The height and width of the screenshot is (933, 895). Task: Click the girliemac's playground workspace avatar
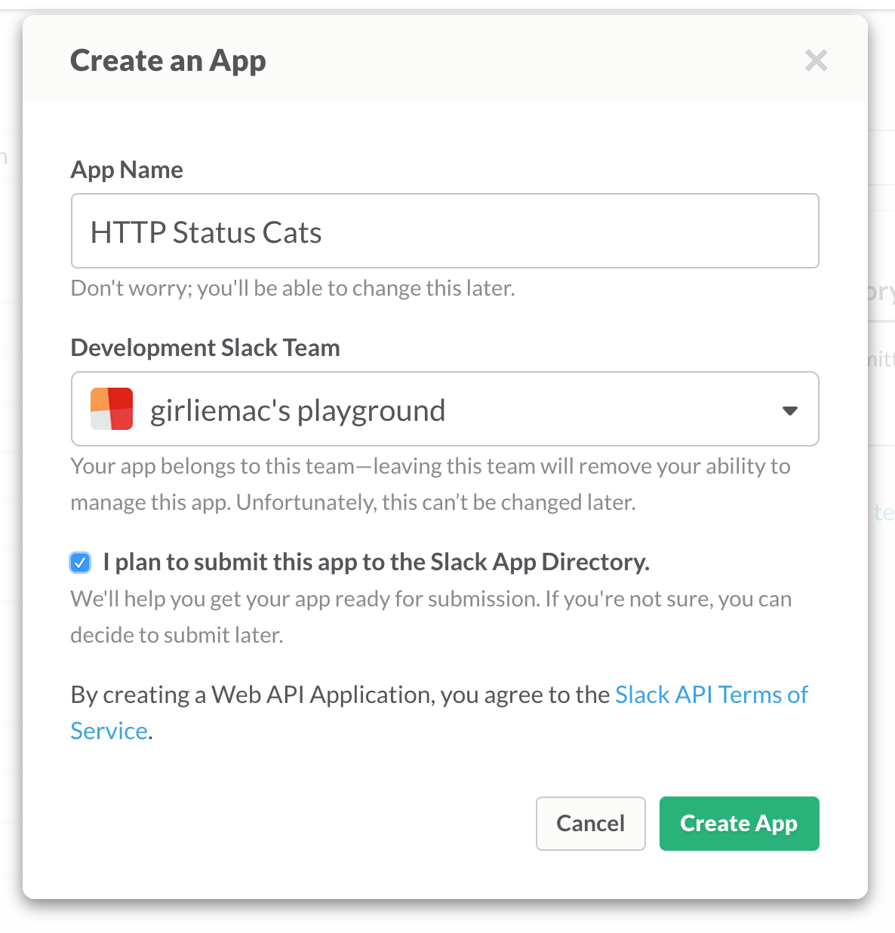112,409
